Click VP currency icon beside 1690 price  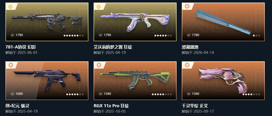click(12, 94)
